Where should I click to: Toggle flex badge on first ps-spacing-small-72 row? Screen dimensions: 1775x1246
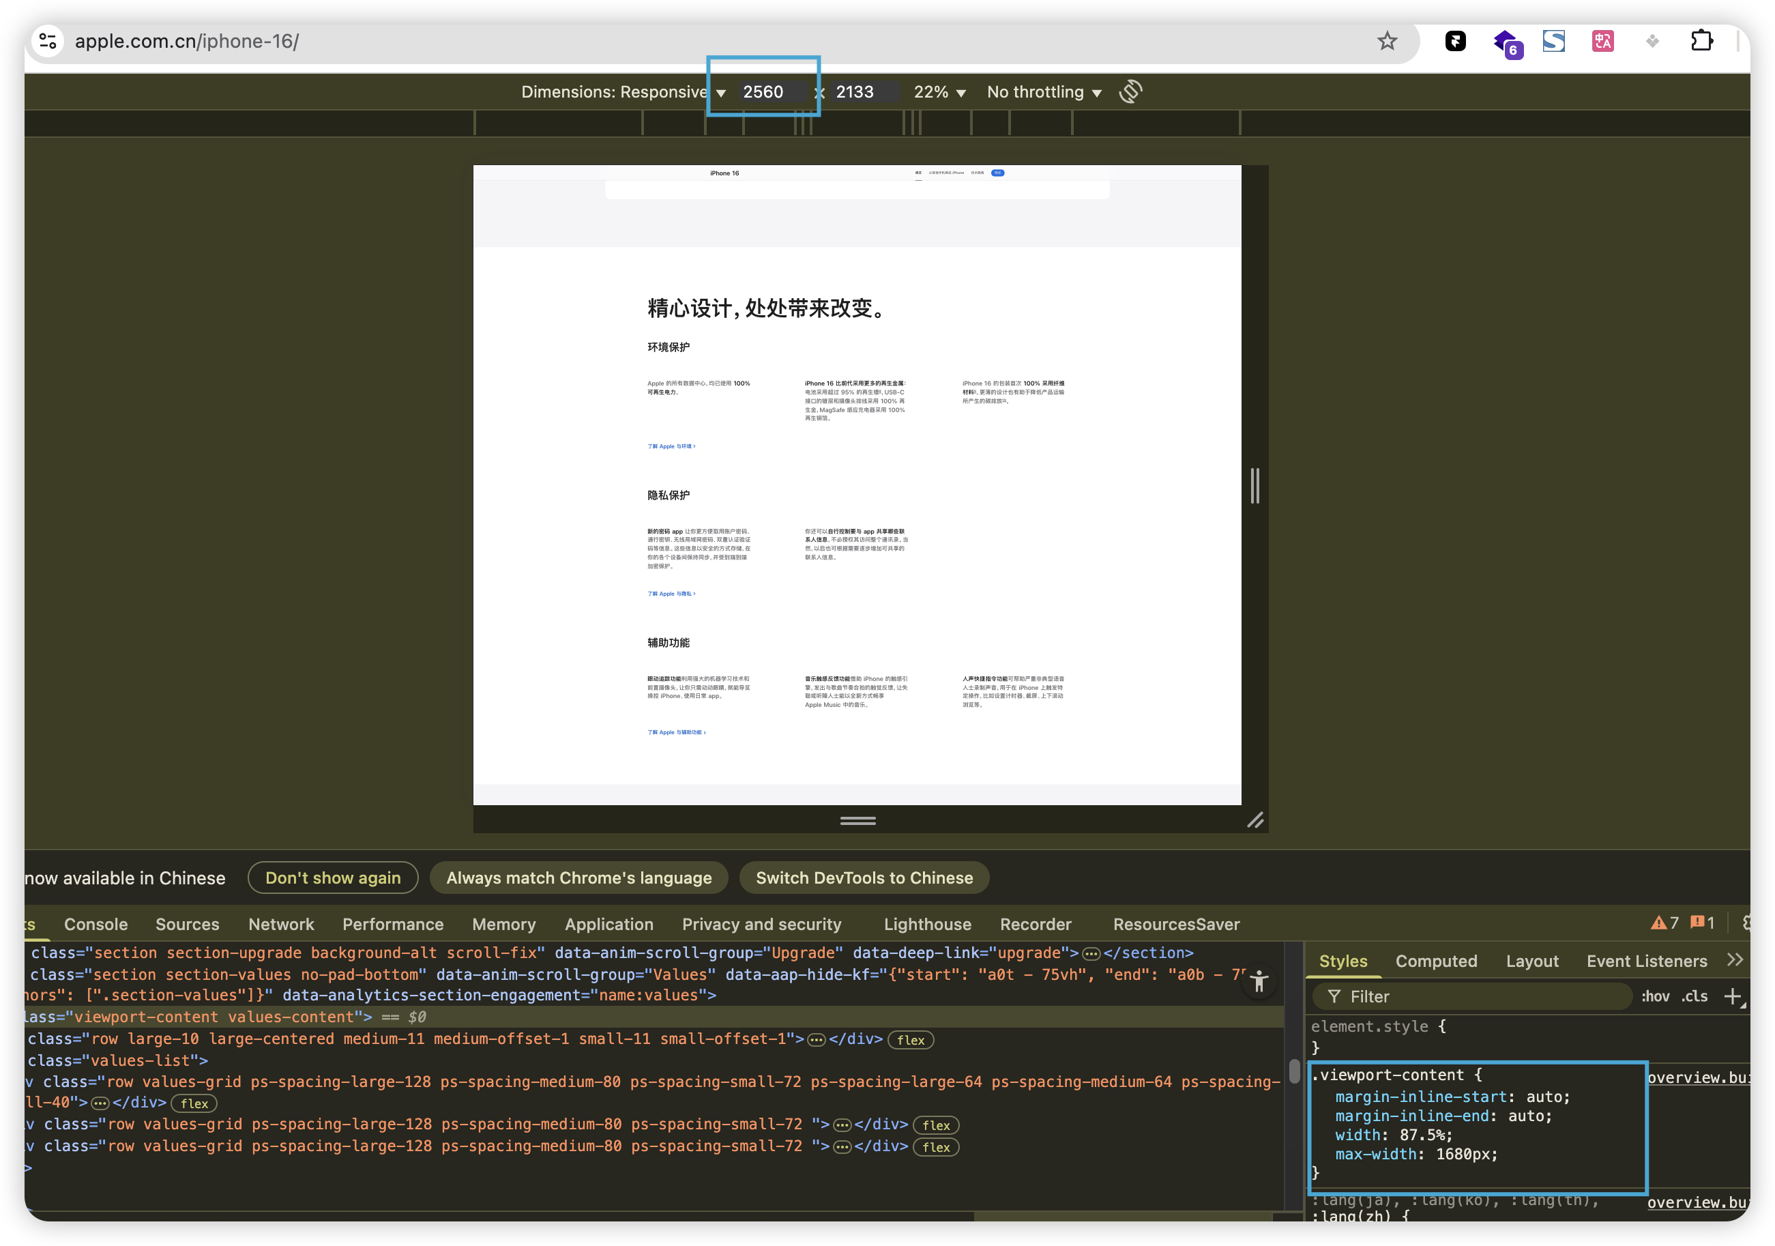click(x=935, y=1125)
